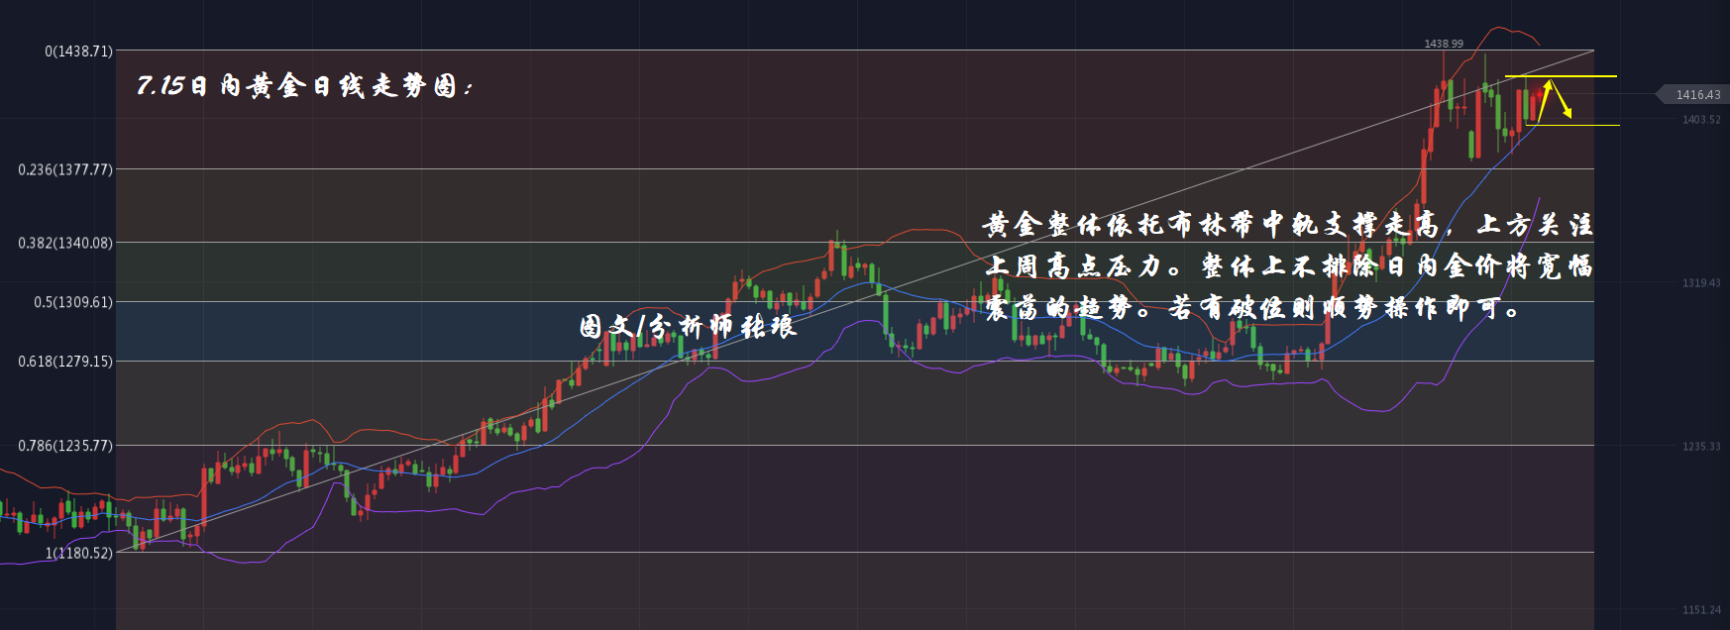1730x630 pixels.
Task: Click the 1235.33 price axis label
Action: [x=1701, y=447]
